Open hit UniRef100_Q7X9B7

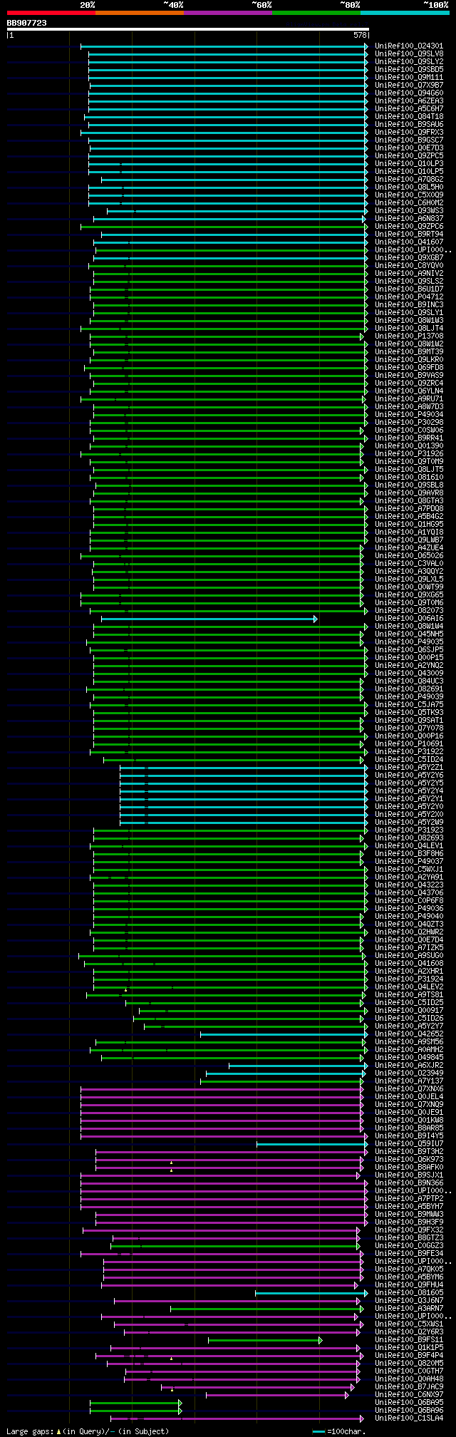point(409,86)
